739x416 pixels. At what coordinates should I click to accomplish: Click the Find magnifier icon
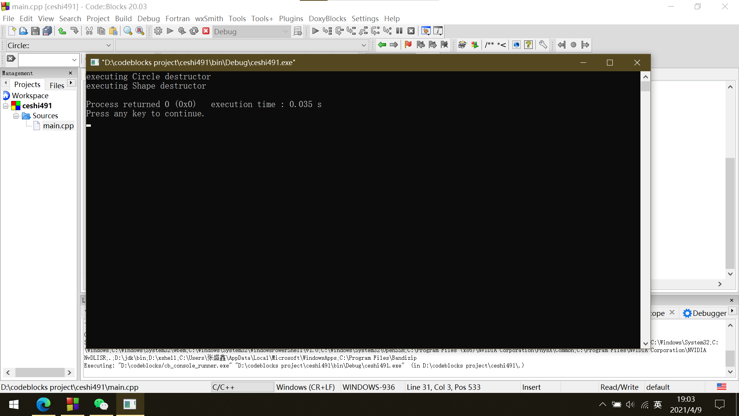point(128,31)
